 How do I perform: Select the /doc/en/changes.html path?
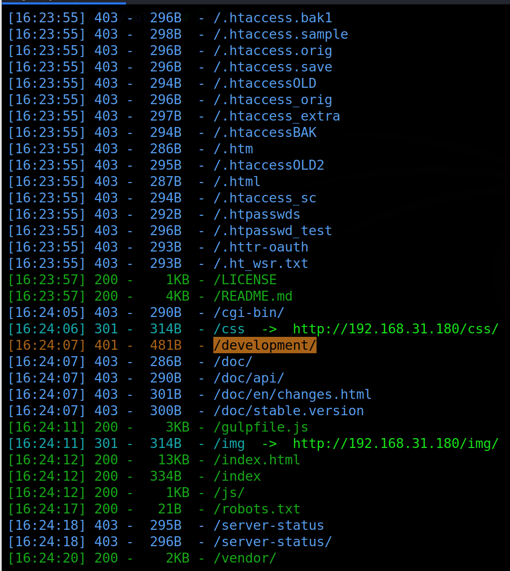coord(293,395)
